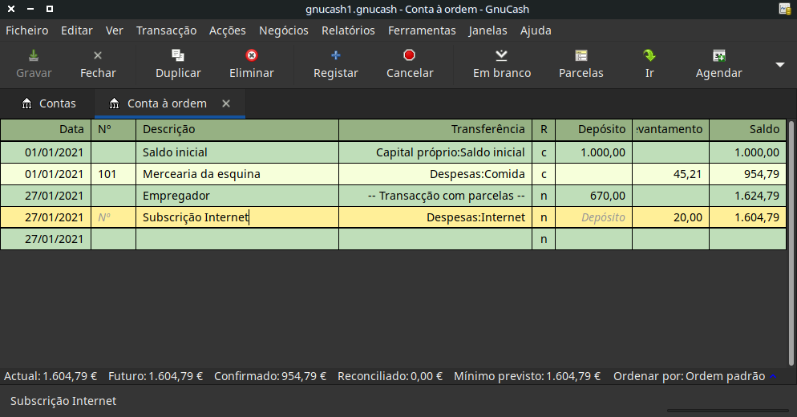
Task: Toggle reconcile flag of Saldo inicial row
Action: click(x=544, y=152)
